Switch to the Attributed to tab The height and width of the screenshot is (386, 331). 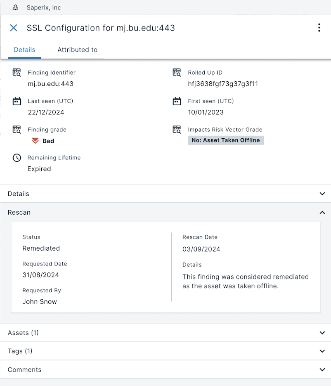click(x=77, y=50)
